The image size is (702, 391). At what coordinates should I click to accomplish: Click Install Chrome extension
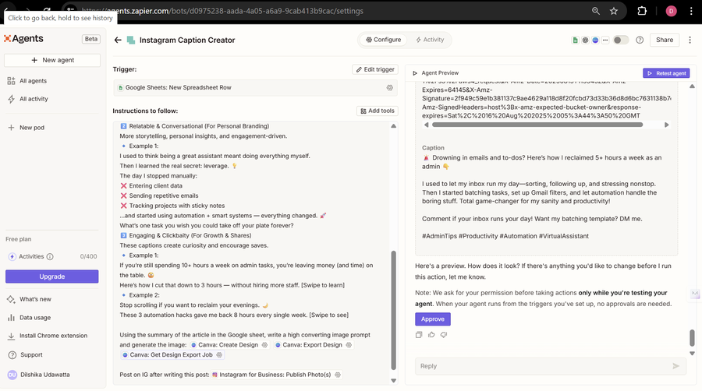[53, 336]
